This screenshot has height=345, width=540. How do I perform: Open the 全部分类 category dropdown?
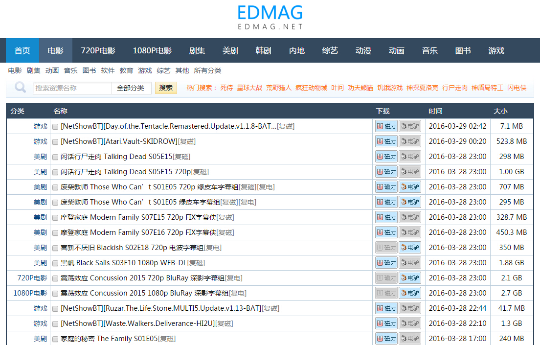point(133,88)
